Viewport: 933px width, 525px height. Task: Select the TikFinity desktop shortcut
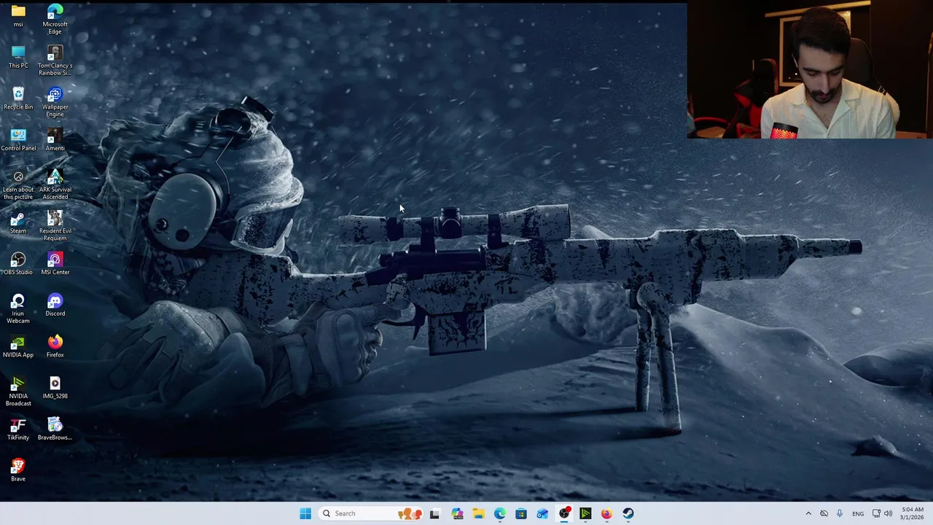(x=18, y=429)
